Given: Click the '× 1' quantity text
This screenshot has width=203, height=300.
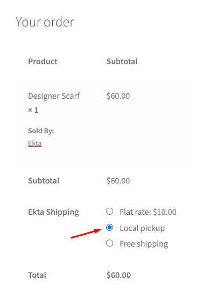Looking at the screenshot, I should (x=33, y=110).
